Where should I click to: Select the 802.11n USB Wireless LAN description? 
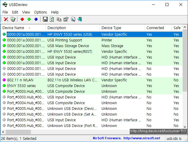tap(72, 80)
